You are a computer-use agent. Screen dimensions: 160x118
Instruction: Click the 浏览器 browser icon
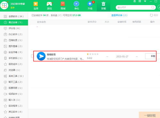tap(5, 70)
